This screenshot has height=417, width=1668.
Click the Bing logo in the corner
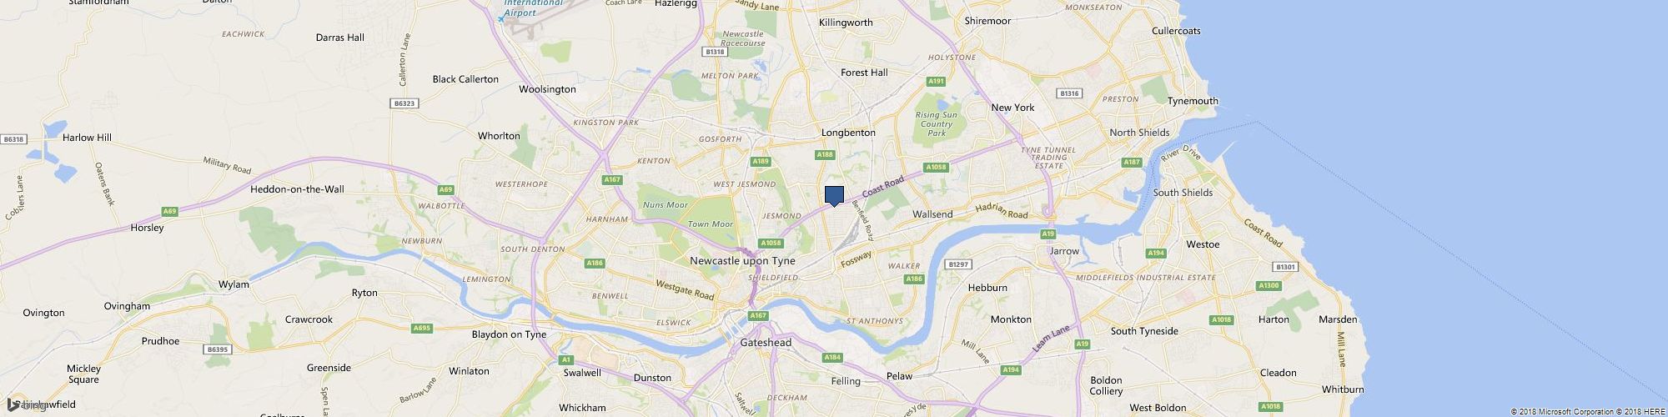pyautogui.click(x=23, y=405)
